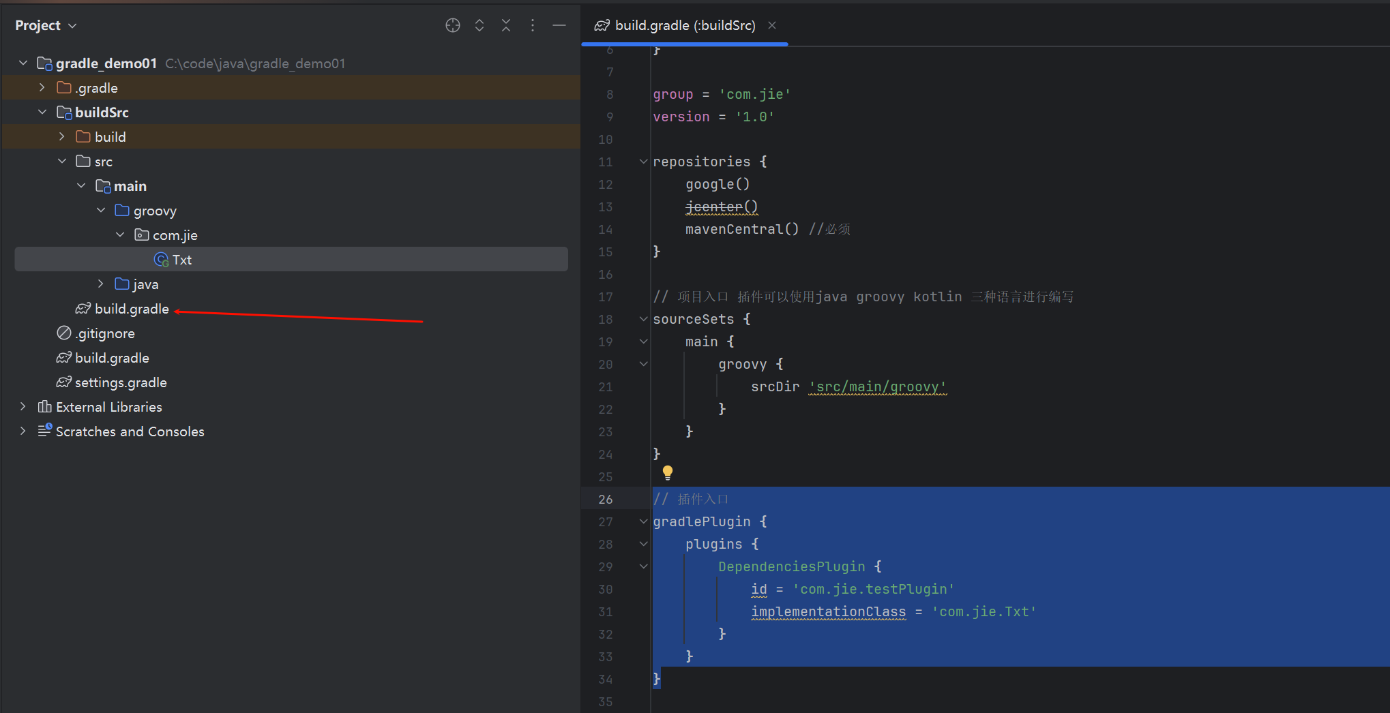Click the deprecated jcenter() call
The width and height of the screenshot is (1390, 713).
(722, 207)
